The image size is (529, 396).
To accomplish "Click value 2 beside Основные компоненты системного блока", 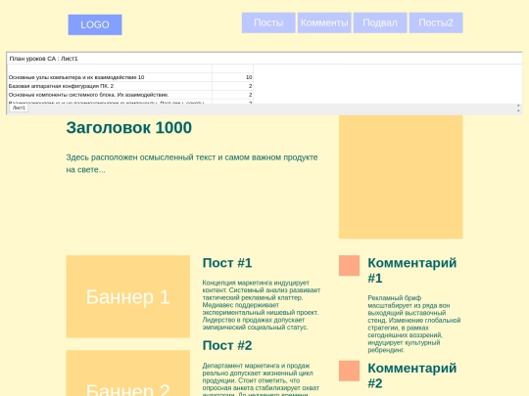I will [233, 95].
